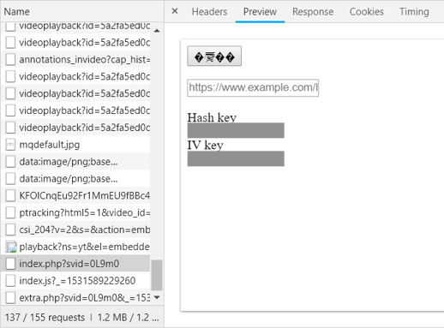
Task: Click file icon of csi_204 request
Action: click(x=10, y=230)
